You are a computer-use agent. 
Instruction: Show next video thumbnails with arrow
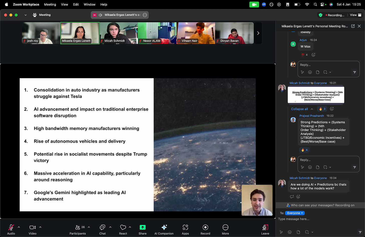tap(258, 33)
